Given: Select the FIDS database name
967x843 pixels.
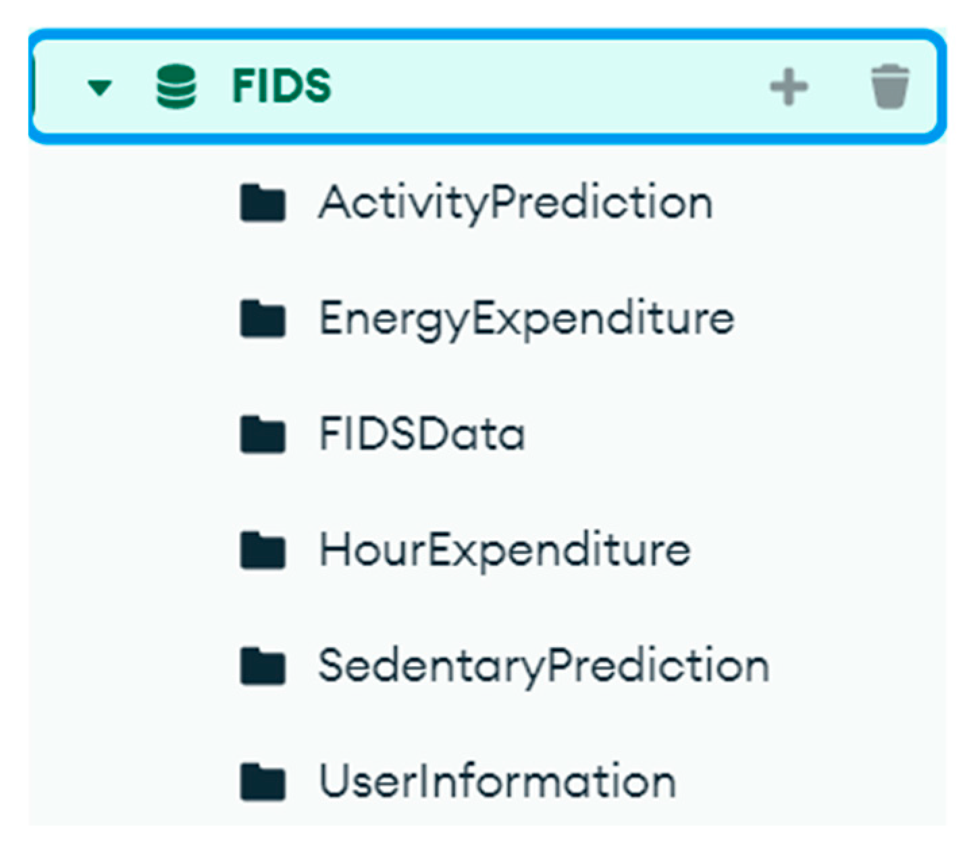Looking at the screenshot, I should pyautogui.click(x=282, y=86).
